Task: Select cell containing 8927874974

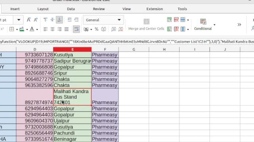Action: pos(35,97)
